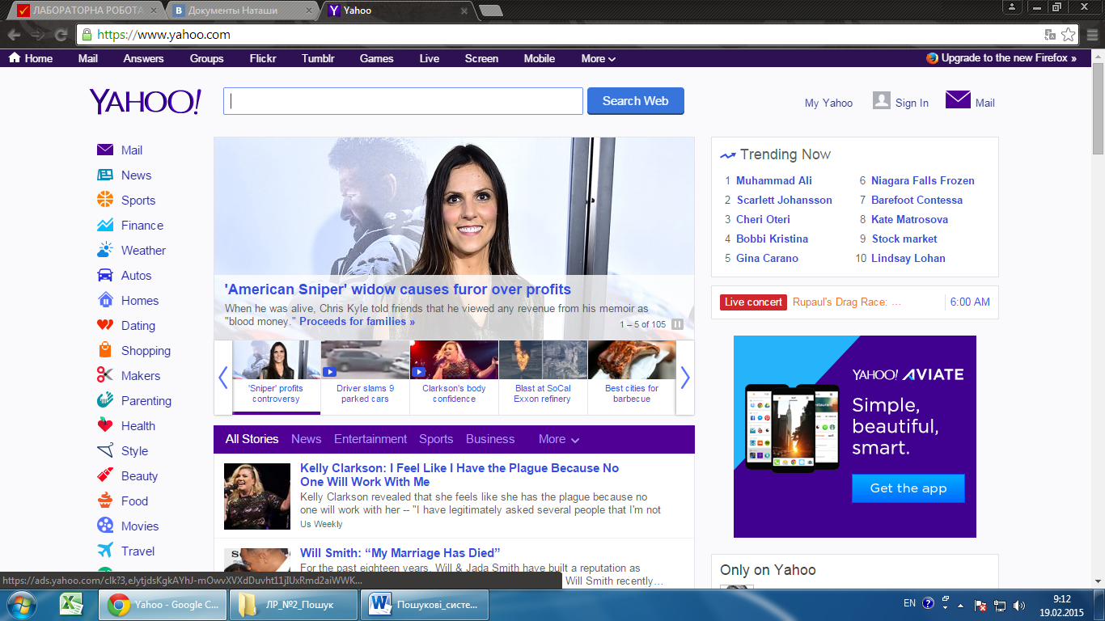
Task: Select the Clarkson's body confidence thumbnail
Action: (454, 377)
